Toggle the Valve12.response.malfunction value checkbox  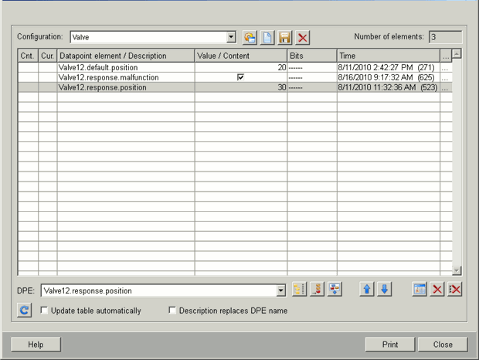[240, 77]
